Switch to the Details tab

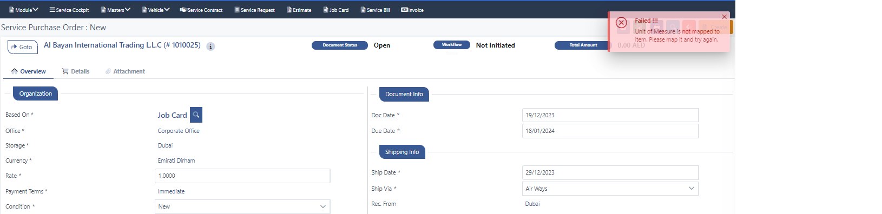tap(76, 71)
